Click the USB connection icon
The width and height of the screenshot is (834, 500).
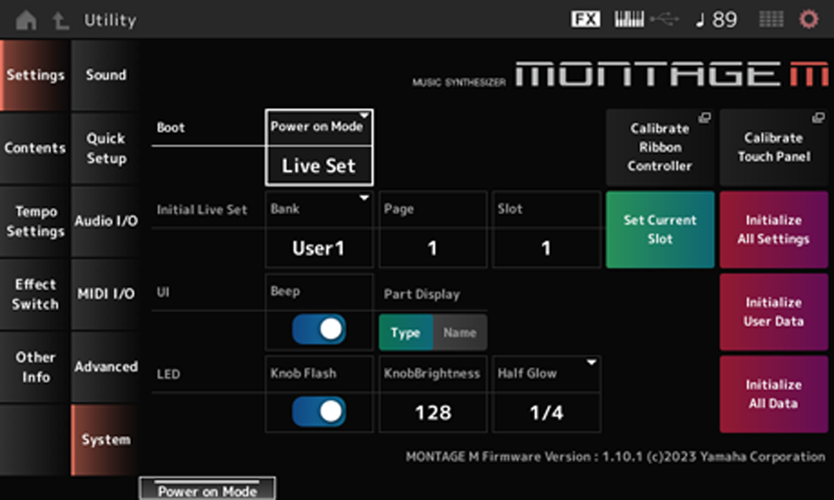(663, 19)
